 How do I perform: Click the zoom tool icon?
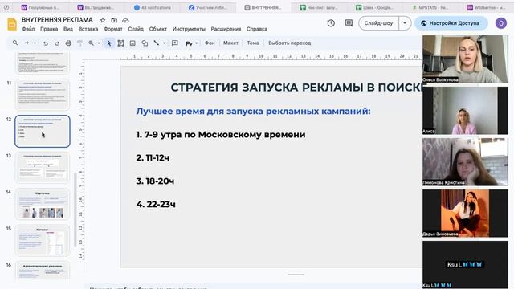point(91,43)
